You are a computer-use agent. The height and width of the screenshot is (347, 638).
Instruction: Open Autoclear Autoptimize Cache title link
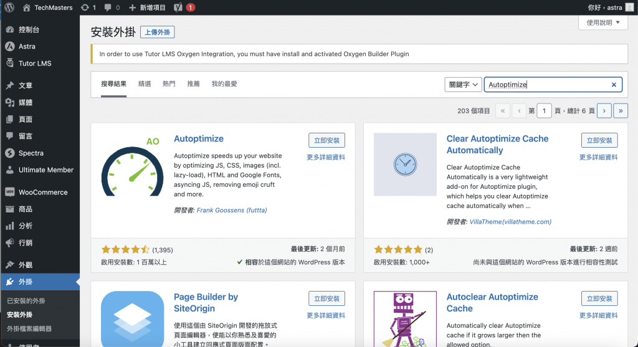click(x=492, y=303)
